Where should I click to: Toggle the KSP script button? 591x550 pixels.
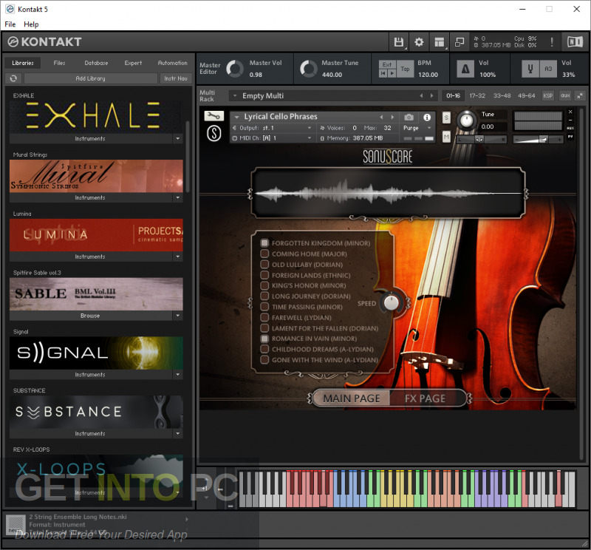pyautogui.click(x=547, y=96)
